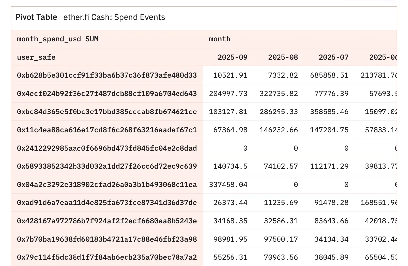The height and width of the screenshot is (266, 408).
Task: Click address 0xb628b5e301ccf91f33ba6b37c36f873afe480d33
Action: click(x=107, y=75)
